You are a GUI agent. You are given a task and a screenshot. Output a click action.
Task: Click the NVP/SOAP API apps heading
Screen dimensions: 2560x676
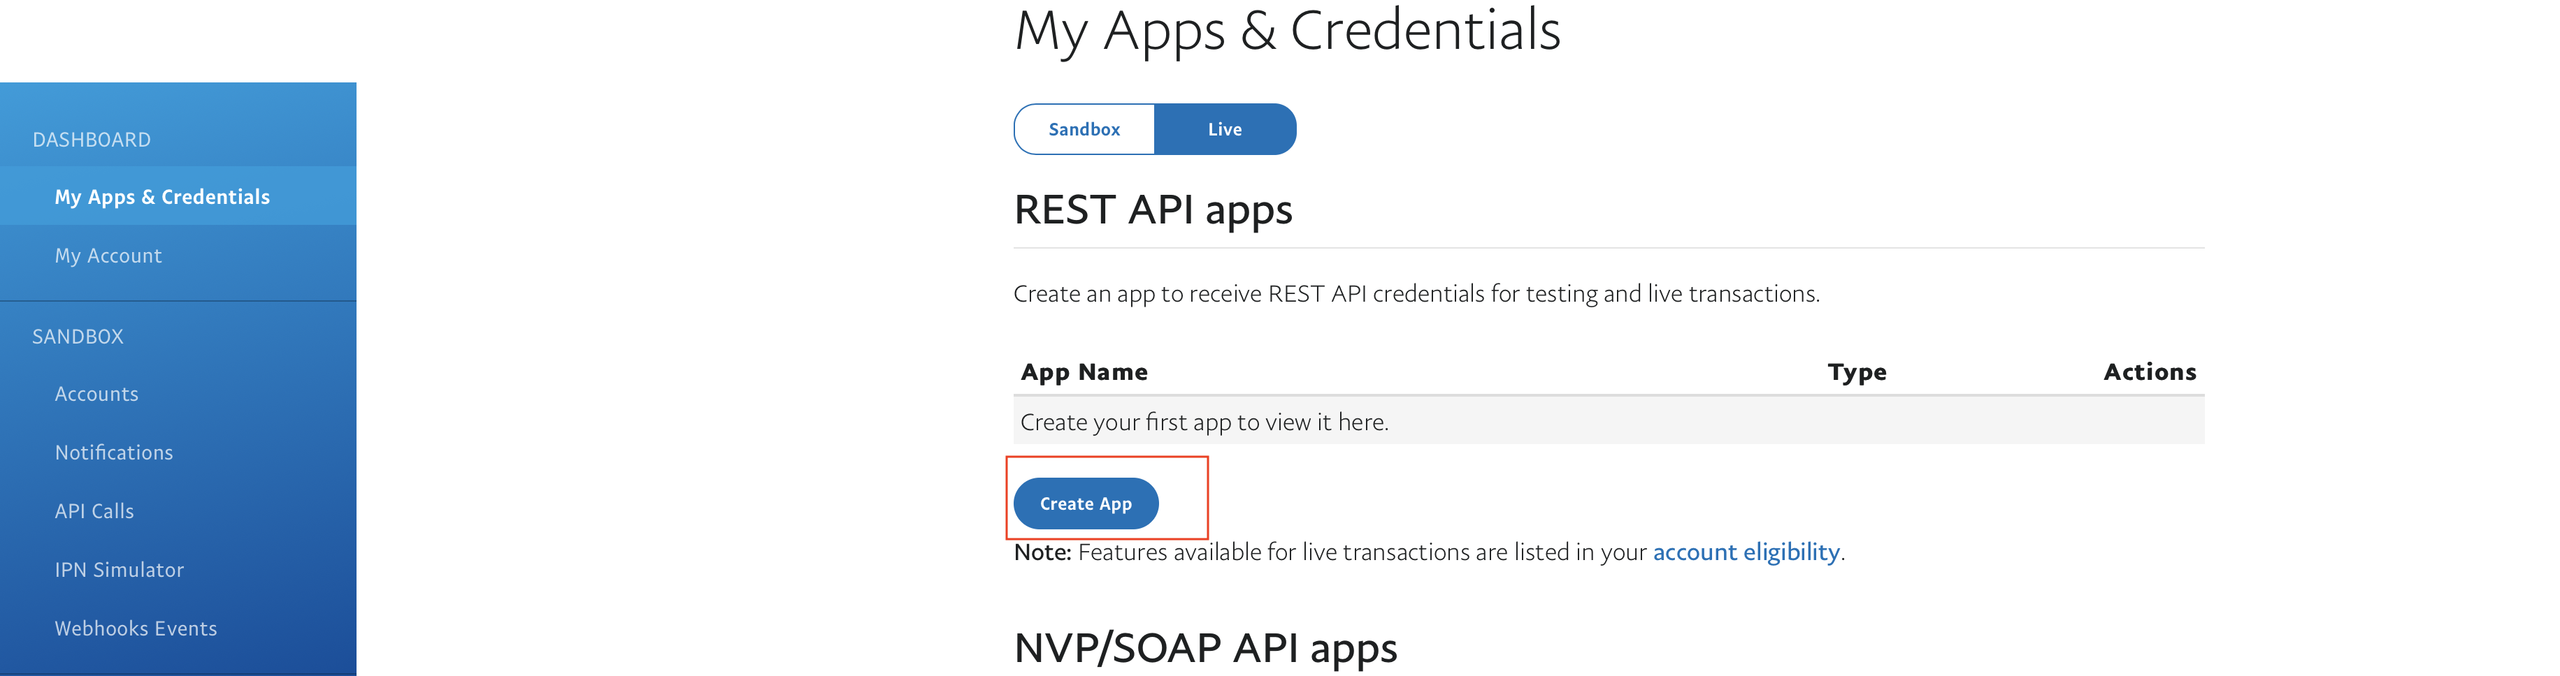point(1205,648)
